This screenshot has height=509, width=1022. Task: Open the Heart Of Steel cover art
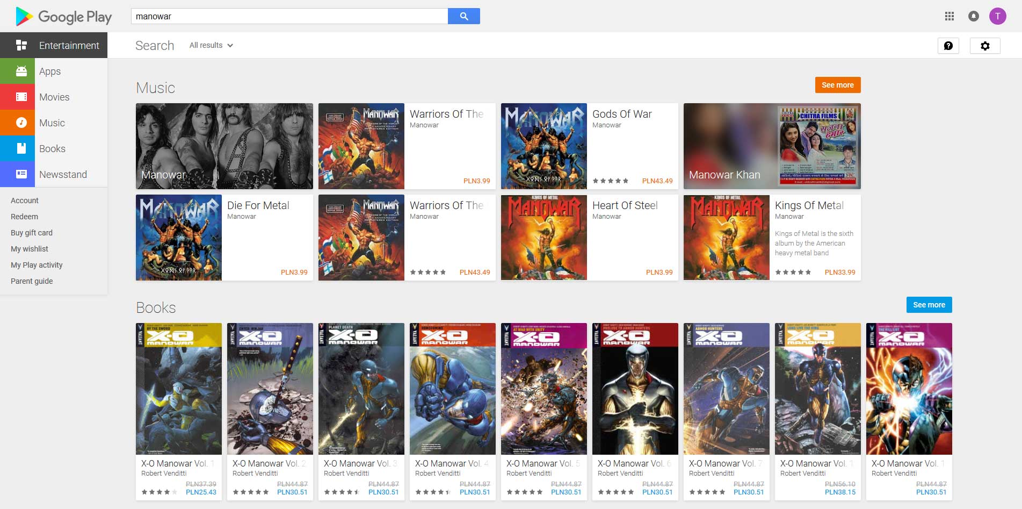[x=544, y=238]
